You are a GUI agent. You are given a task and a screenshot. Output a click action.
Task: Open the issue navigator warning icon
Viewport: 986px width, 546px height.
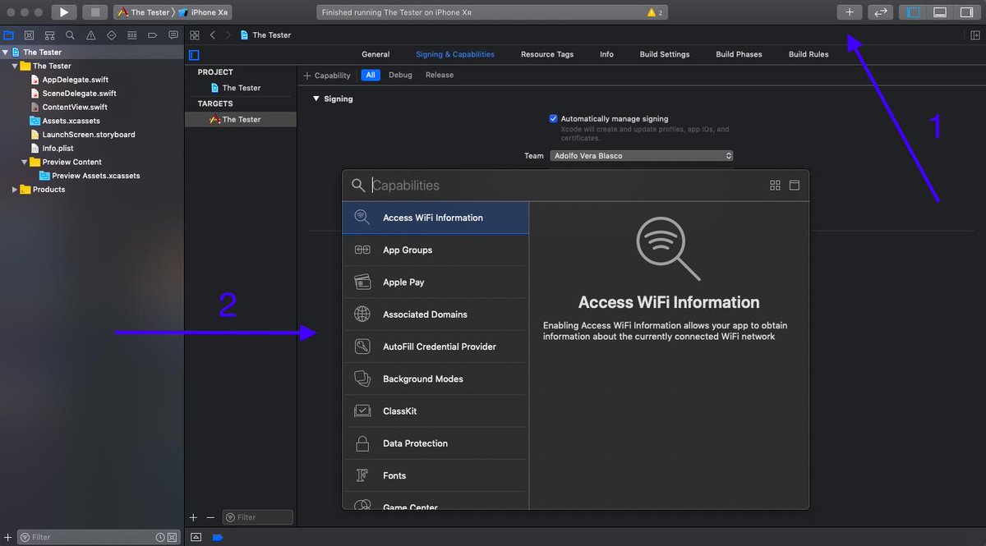click(x=91, y=35)
